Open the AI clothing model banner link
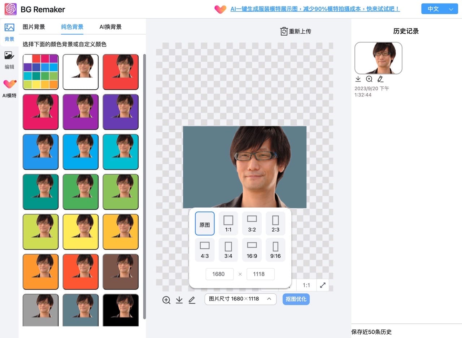Viewport: 462px width, 338px height. pyautogui.click(x=315, y=9)
